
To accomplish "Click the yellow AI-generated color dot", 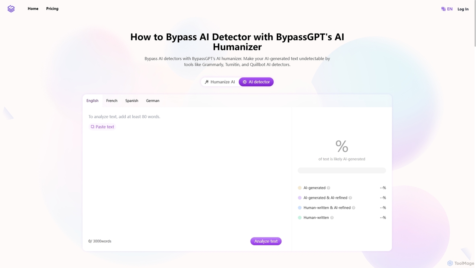I will coord(300,188).
